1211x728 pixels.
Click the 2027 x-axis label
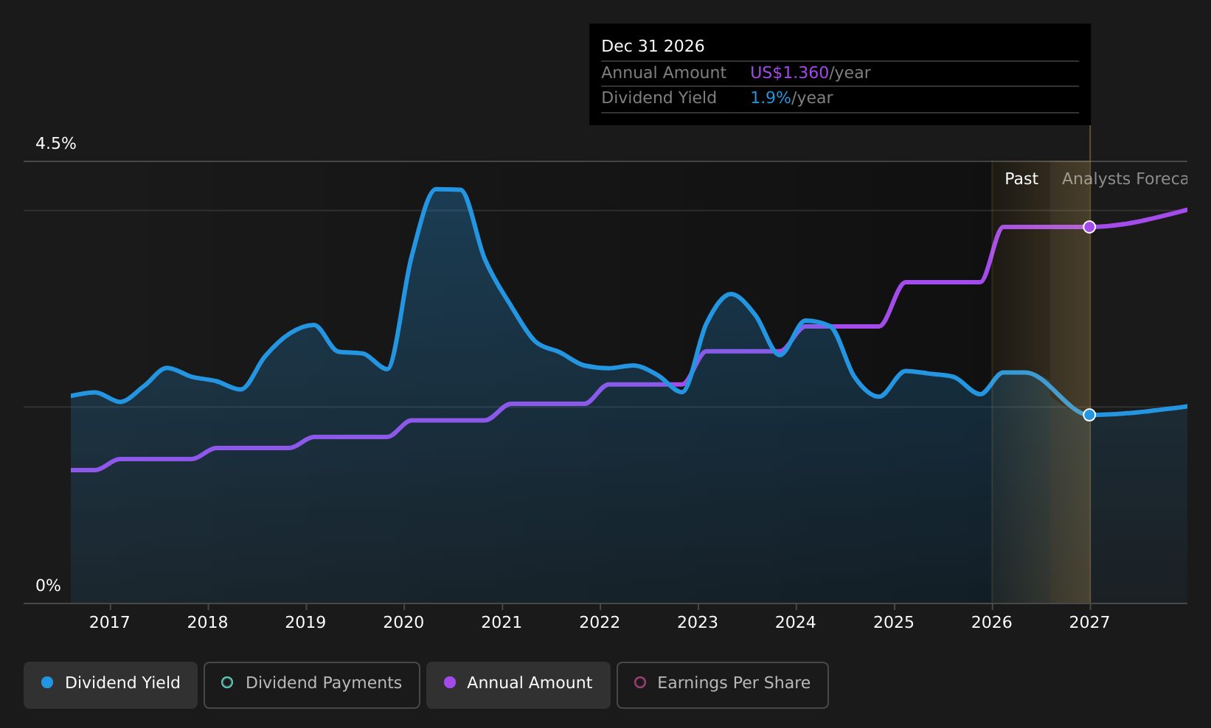click(x=1090, y=623)
